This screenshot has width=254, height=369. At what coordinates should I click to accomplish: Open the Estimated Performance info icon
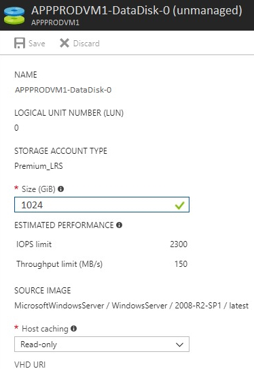click(x=120, y=225)
